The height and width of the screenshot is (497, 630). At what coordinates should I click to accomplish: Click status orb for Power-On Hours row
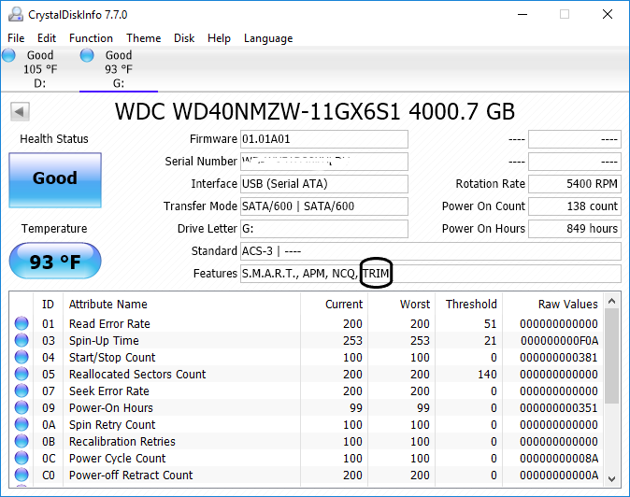pyautogui.click(x=21, y=407)
